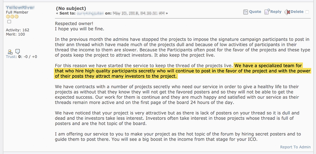Image resolution: width=316 pixels, height=154 pixels.
Task: Click the speech bubble message icon
Action: click(17, 52)
